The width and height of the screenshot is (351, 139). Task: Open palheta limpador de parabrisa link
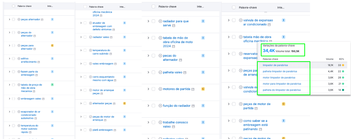280,71
